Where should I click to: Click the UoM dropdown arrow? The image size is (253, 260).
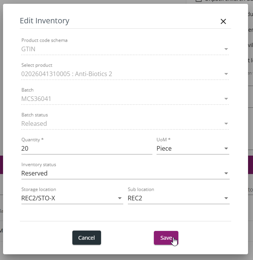tap(226, 149)
